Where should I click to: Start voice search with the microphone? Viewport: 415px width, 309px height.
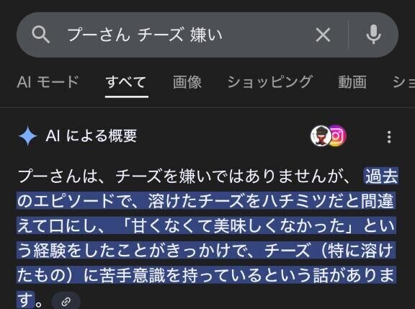[374, 35]
